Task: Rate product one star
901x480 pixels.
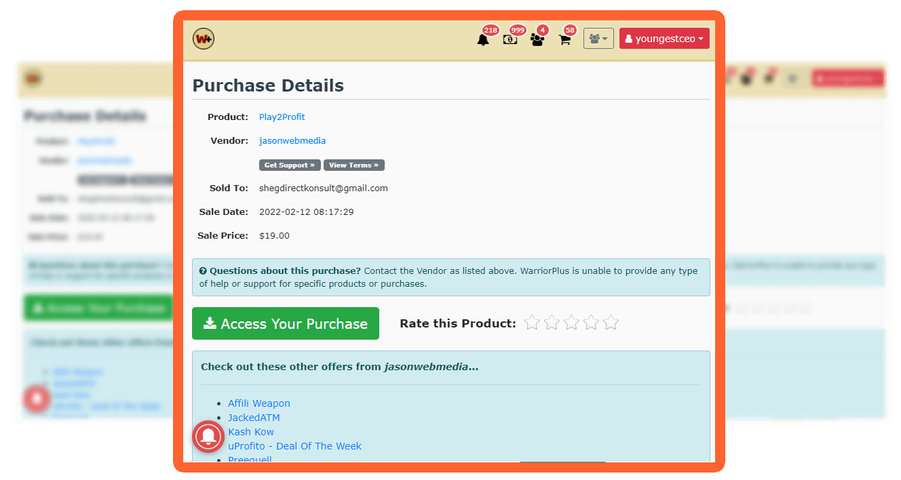Action: tap(532, 323)
